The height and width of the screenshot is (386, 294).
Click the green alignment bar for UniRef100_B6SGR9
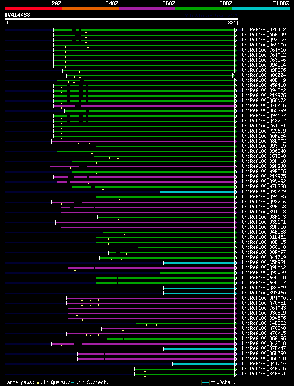point(149,111)
